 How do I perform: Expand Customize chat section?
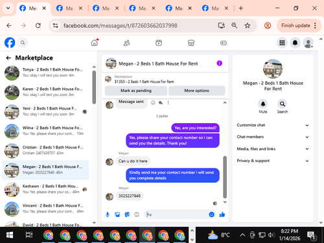pos(273,125)
